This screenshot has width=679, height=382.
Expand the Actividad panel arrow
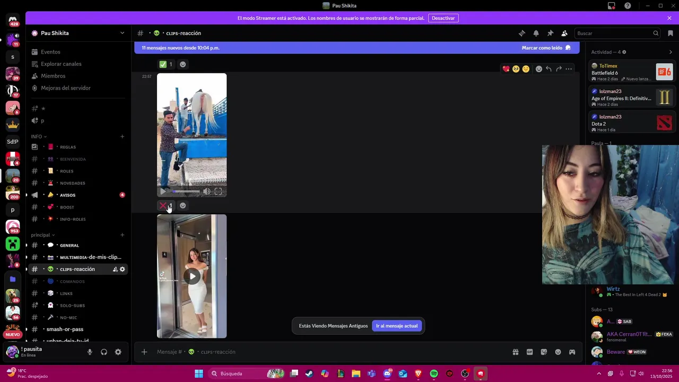671,52
